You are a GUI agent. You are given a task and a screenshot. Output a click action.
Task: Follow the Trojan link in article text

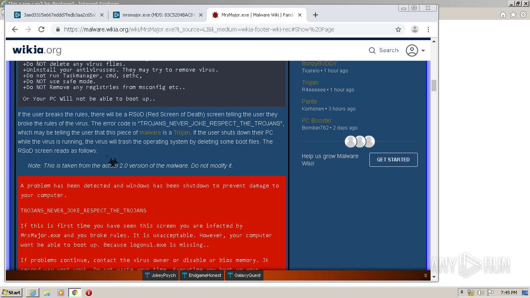click(182, 132)
